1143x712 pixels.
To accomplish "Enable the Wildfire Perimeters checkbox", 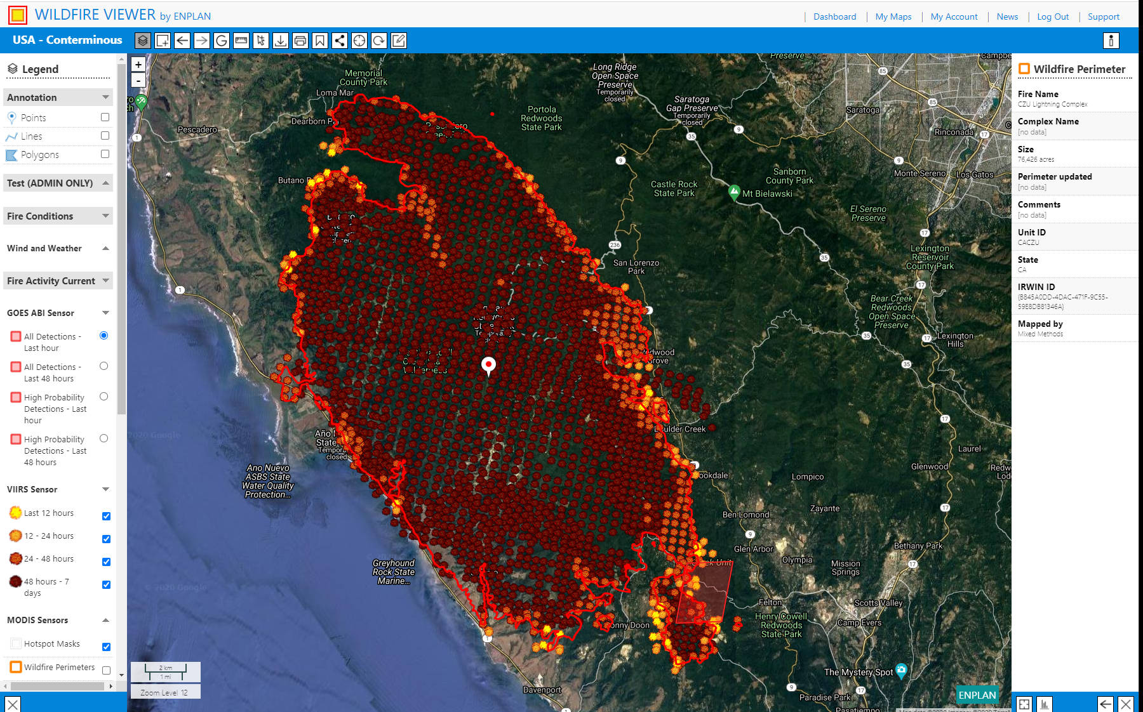I will pyautogui.click(x=107, y=671).
